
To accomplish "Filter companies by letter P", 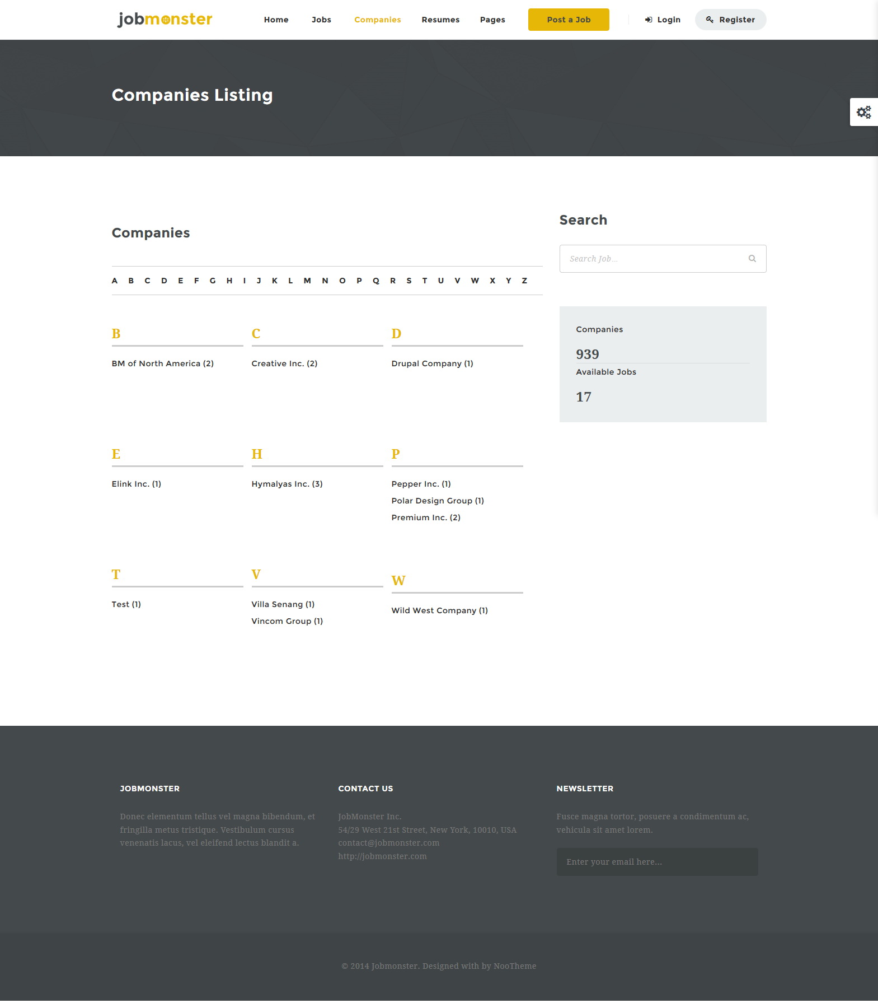I will [359, 281].
